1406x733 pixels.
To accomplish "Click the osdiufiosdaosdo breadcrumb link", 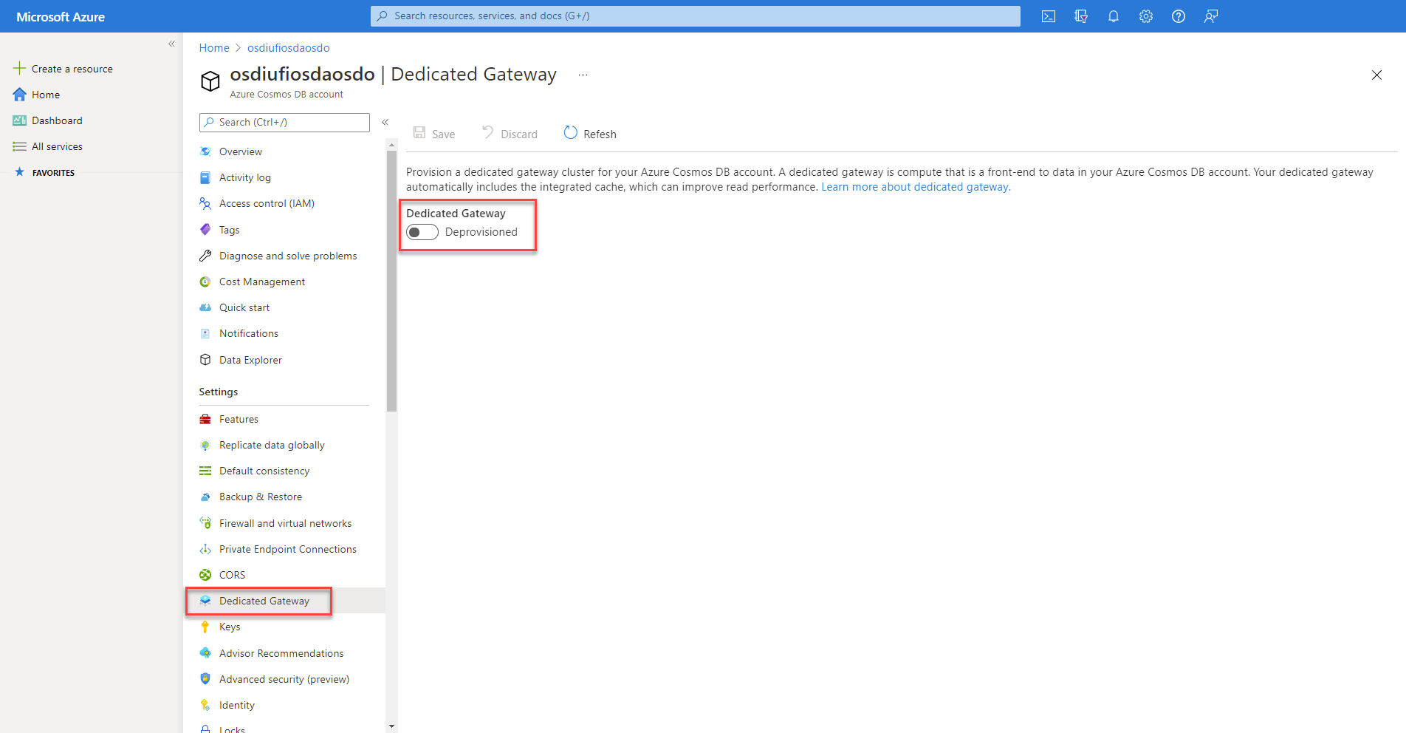I will pos(289,48).
